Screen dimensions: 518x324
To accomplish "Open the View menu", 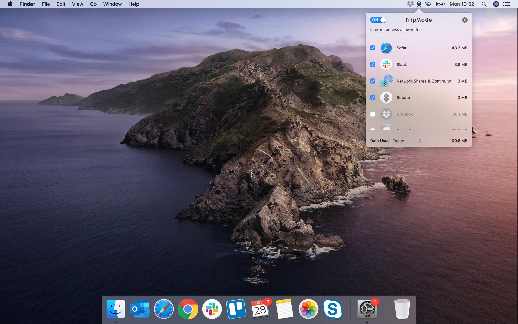I will click(x=78, y=4).
